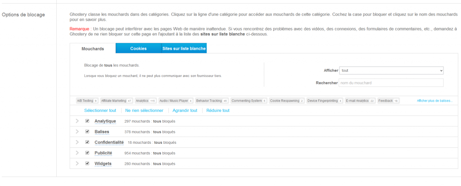
Task: Expand the Balises category chevron
Action: tap(77, 132)
